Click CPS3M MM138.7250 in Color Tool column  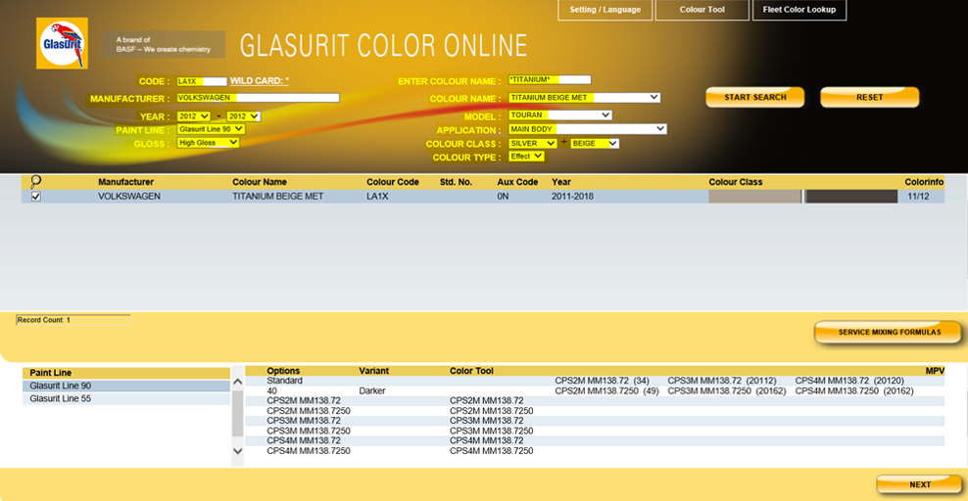(492, 431)
